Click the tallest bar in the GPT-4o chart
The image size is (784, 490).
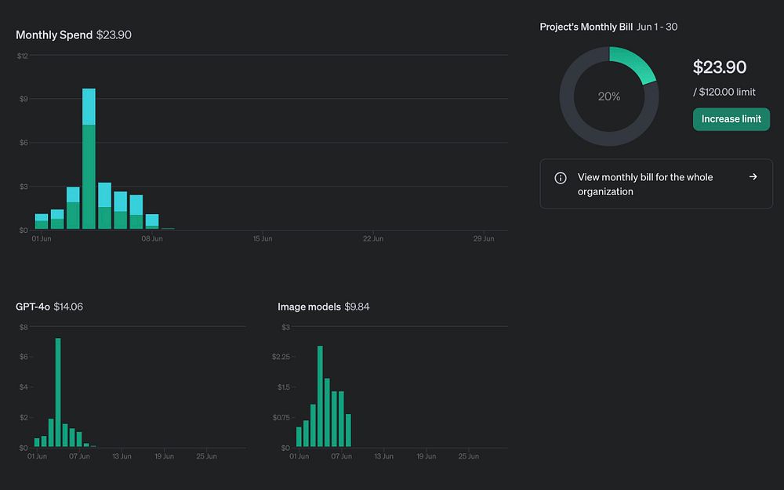pos(58,392)
